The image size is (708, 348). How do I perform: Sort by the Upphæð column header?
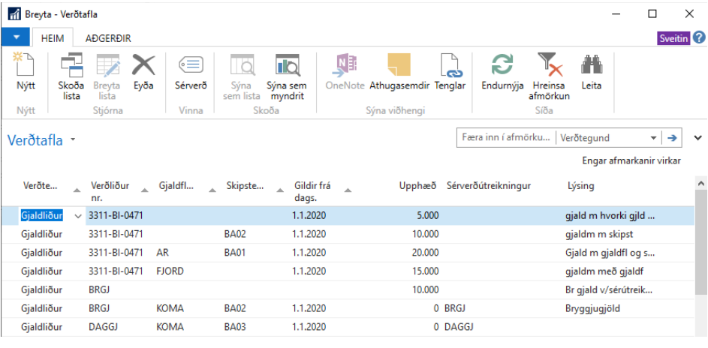tap(412, 185)
